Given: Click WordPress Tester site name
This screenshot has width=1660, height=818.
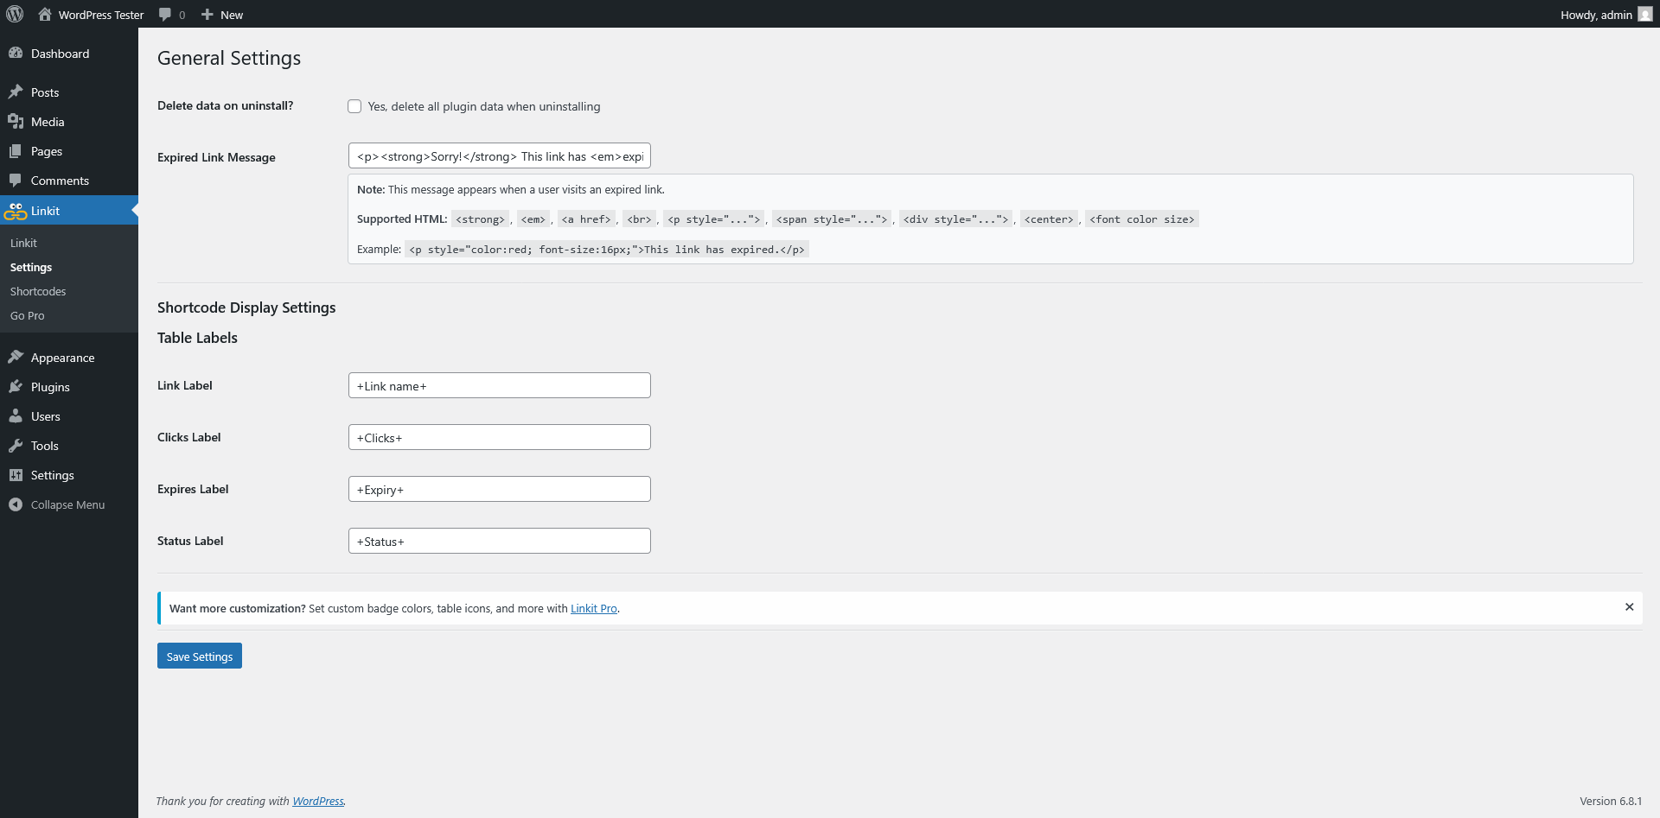Looking at the screenshot, I should (101, 15).
